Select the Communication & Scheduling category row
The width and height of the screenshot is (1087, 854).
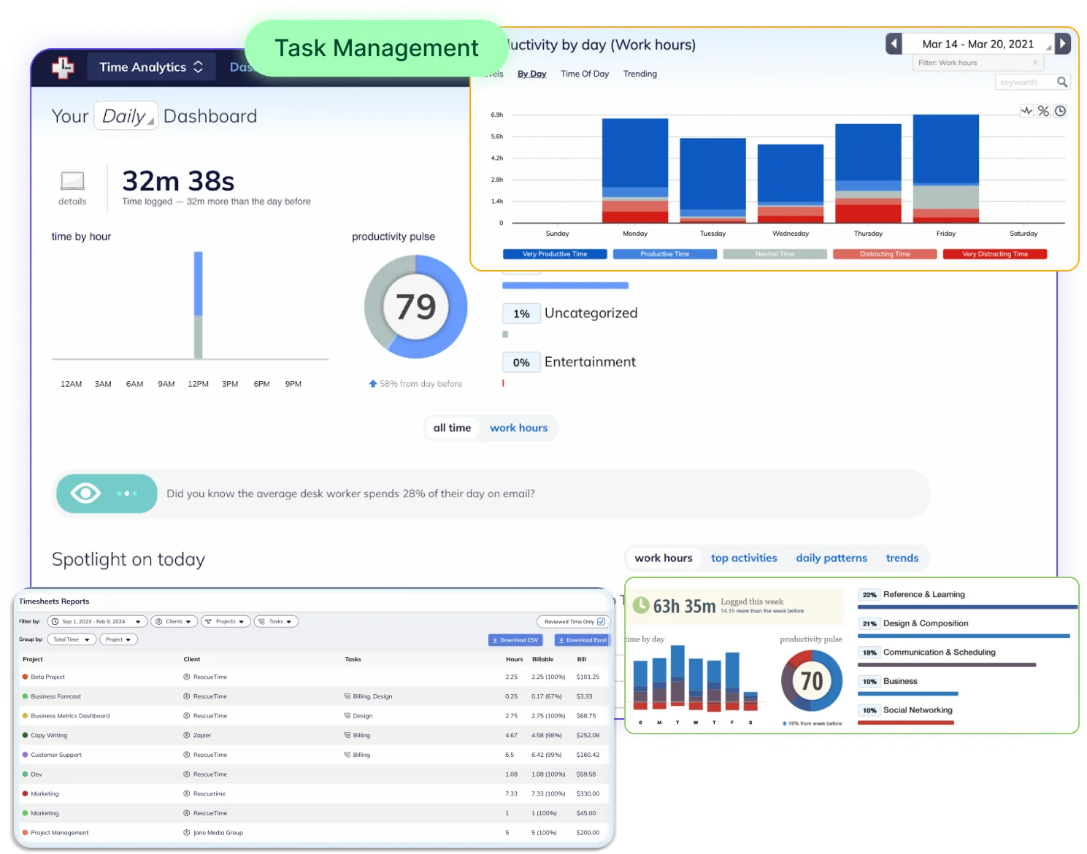(x=947, y=655)
